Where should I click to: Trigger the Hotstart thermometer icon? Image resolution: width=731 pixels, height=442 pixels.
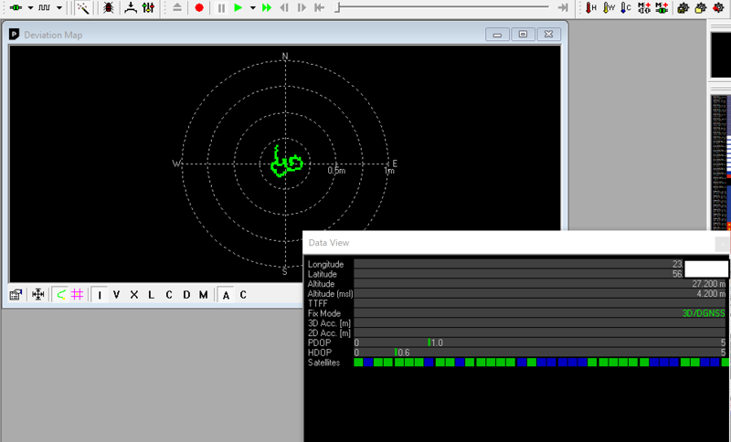(591, 7)
